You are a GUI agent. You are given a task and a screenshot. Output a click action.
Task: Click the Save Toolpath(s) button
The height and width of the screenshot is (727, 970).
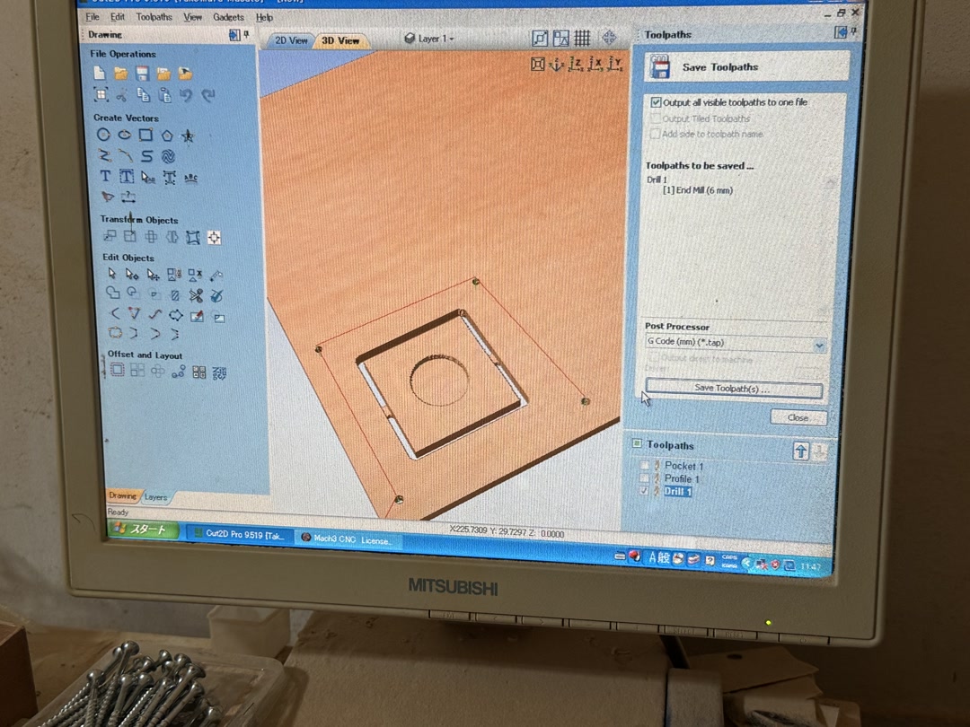click(734, 388)
